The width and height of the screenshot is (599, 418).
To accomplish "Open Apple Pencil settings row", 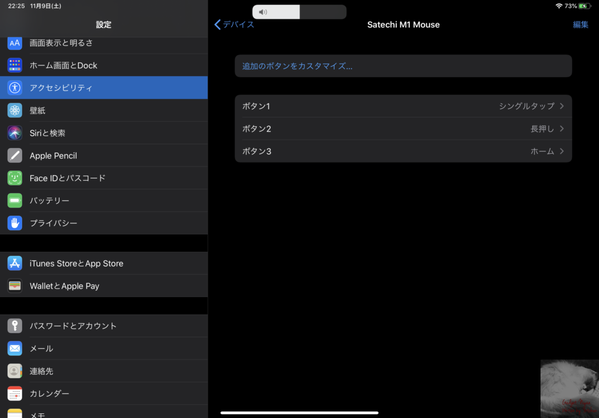I will pos(104,156).
